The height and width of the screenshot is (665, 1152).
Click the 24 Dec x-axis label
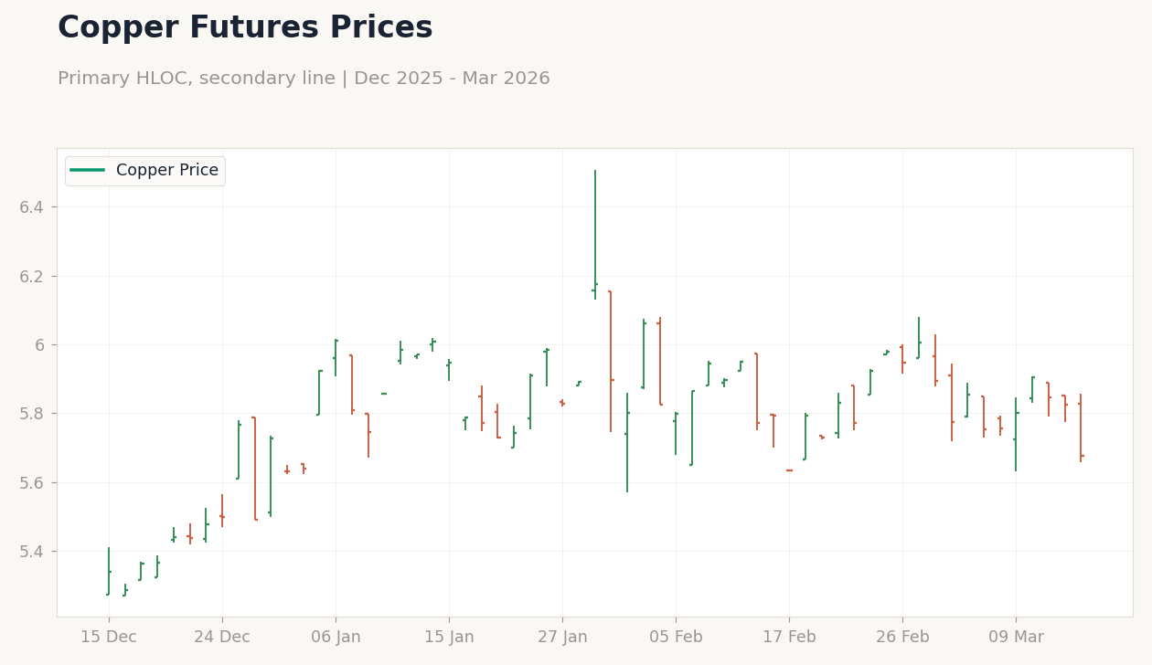click(222, 638)
